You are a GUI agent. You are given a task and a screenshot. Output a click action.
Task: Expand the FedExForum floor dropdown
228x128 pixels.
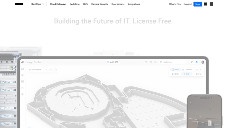38,70
